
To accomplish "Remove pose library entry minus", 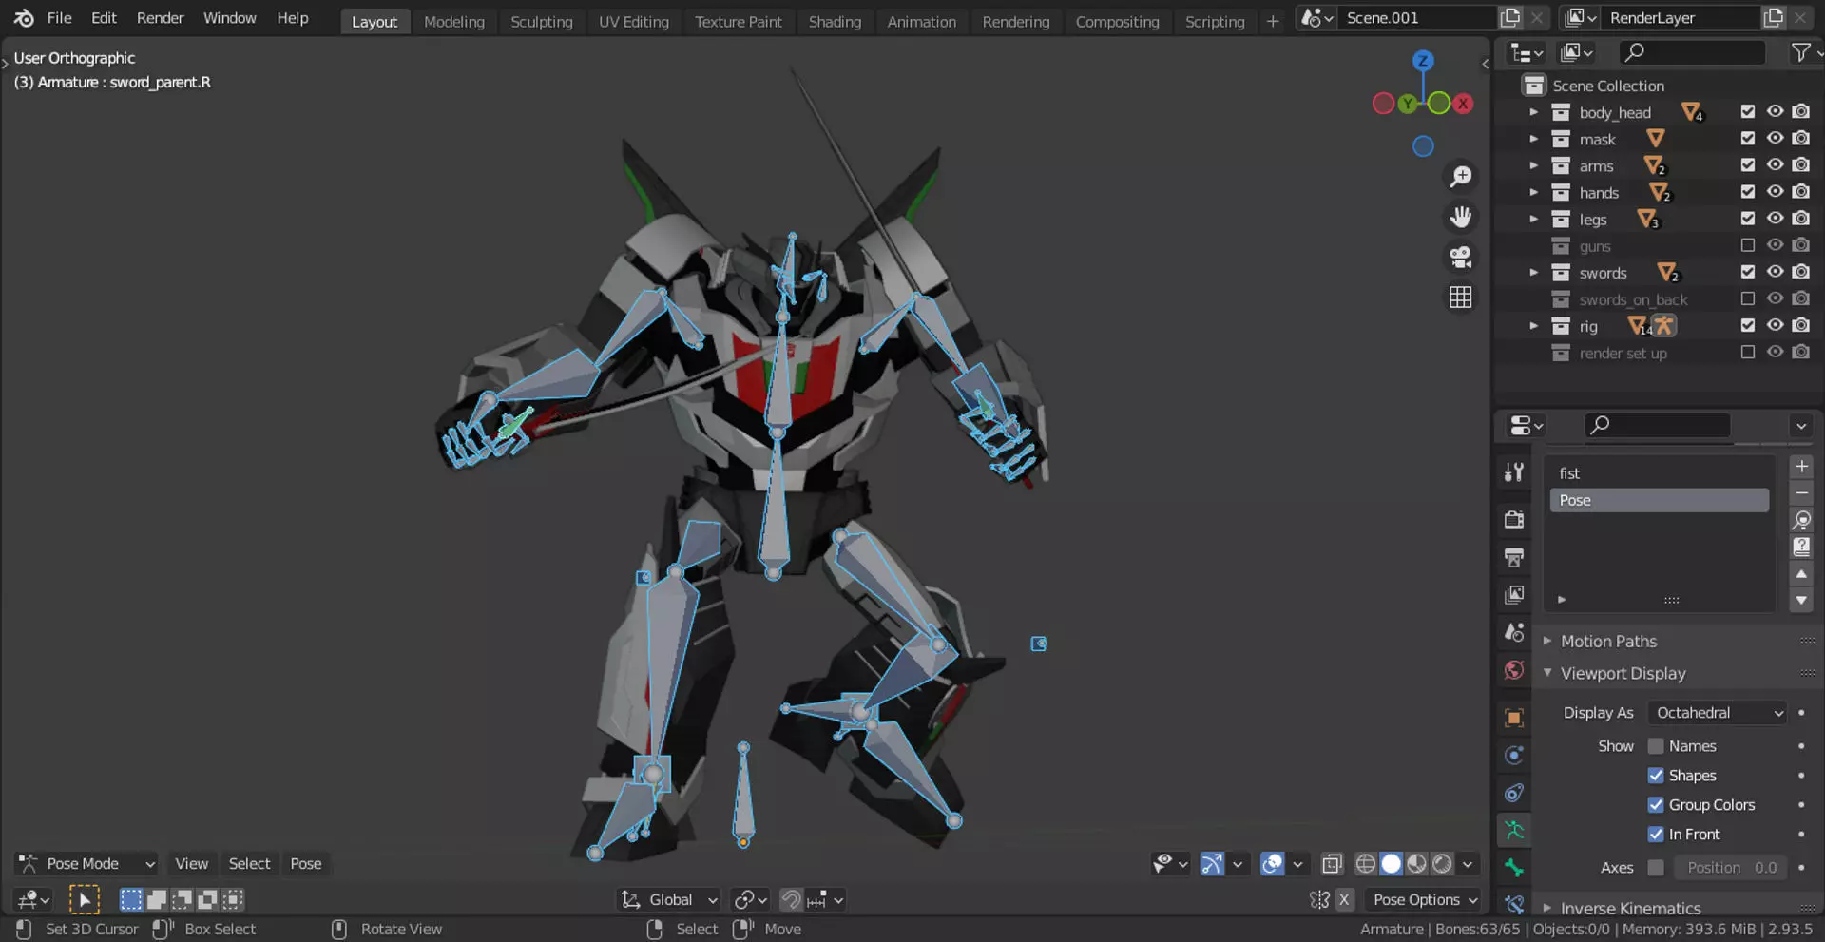I will coord(1801,492).
